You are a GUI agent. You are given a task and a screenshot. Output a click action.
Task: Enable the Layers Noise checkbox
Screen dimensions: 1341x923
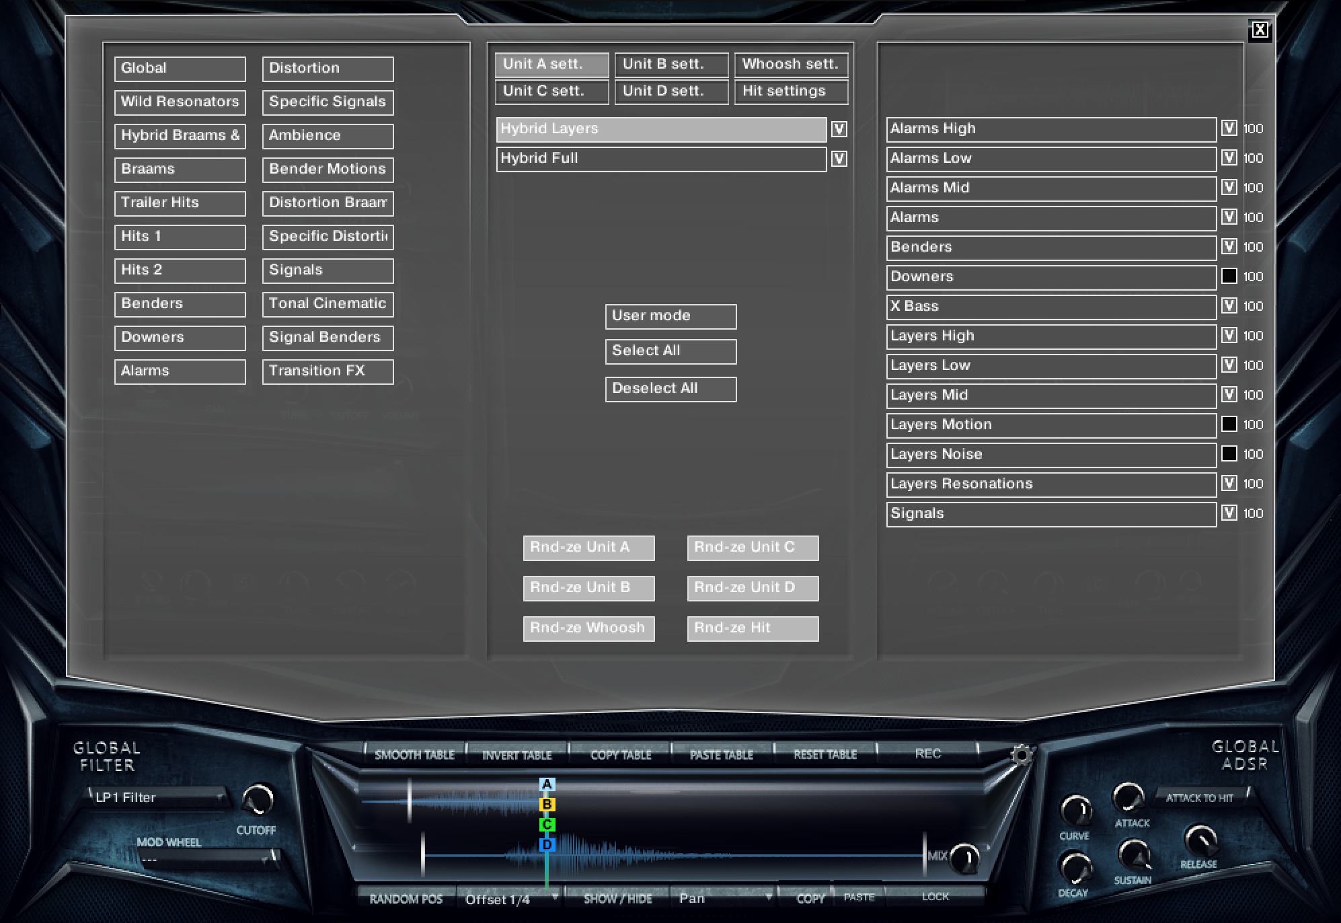coord(1229,453)
